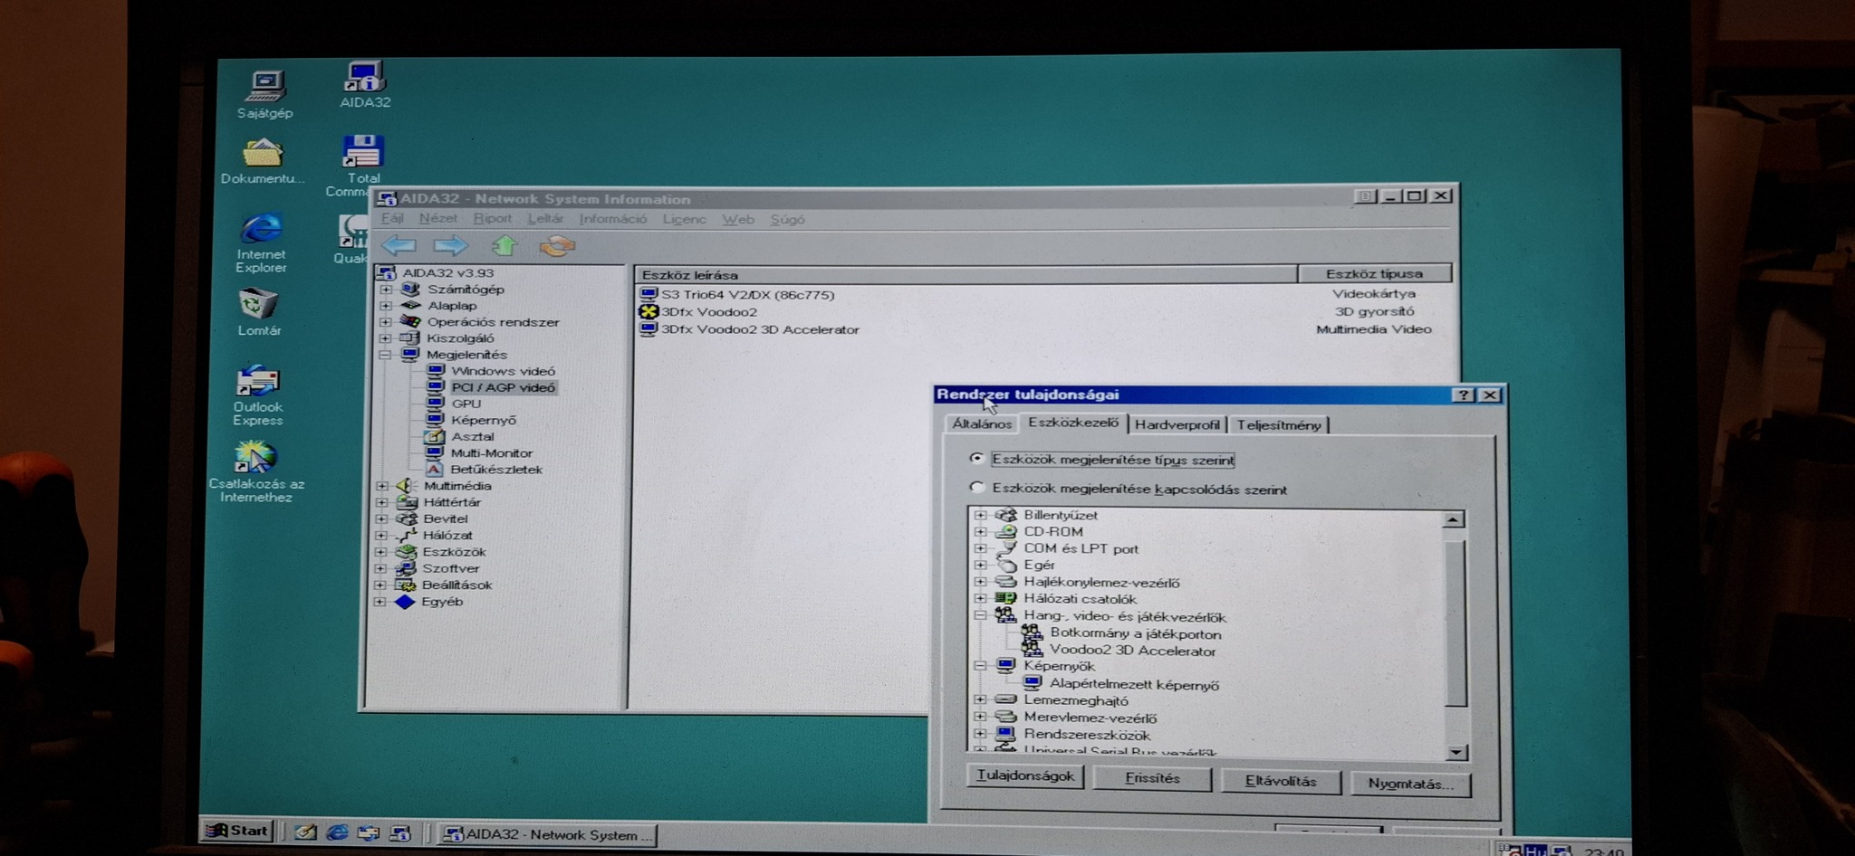
Task: Click the Eszköz leírása column header
Action: tap(966, 274)
